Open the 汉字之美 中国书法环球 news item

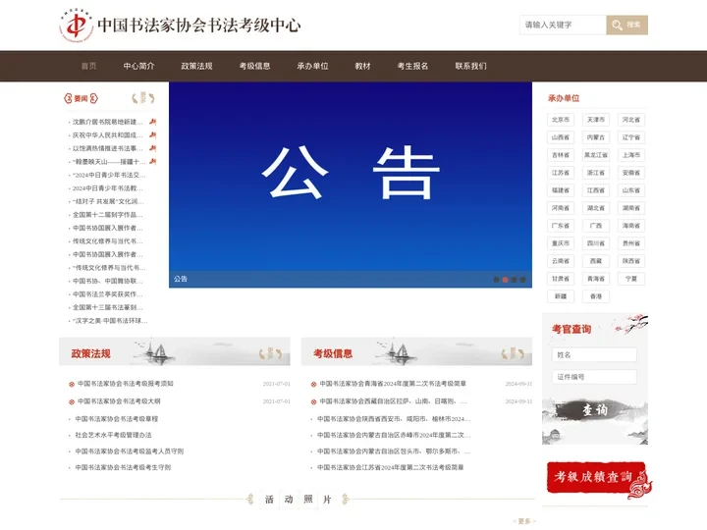pyautogui.click(x=110, y=321)
